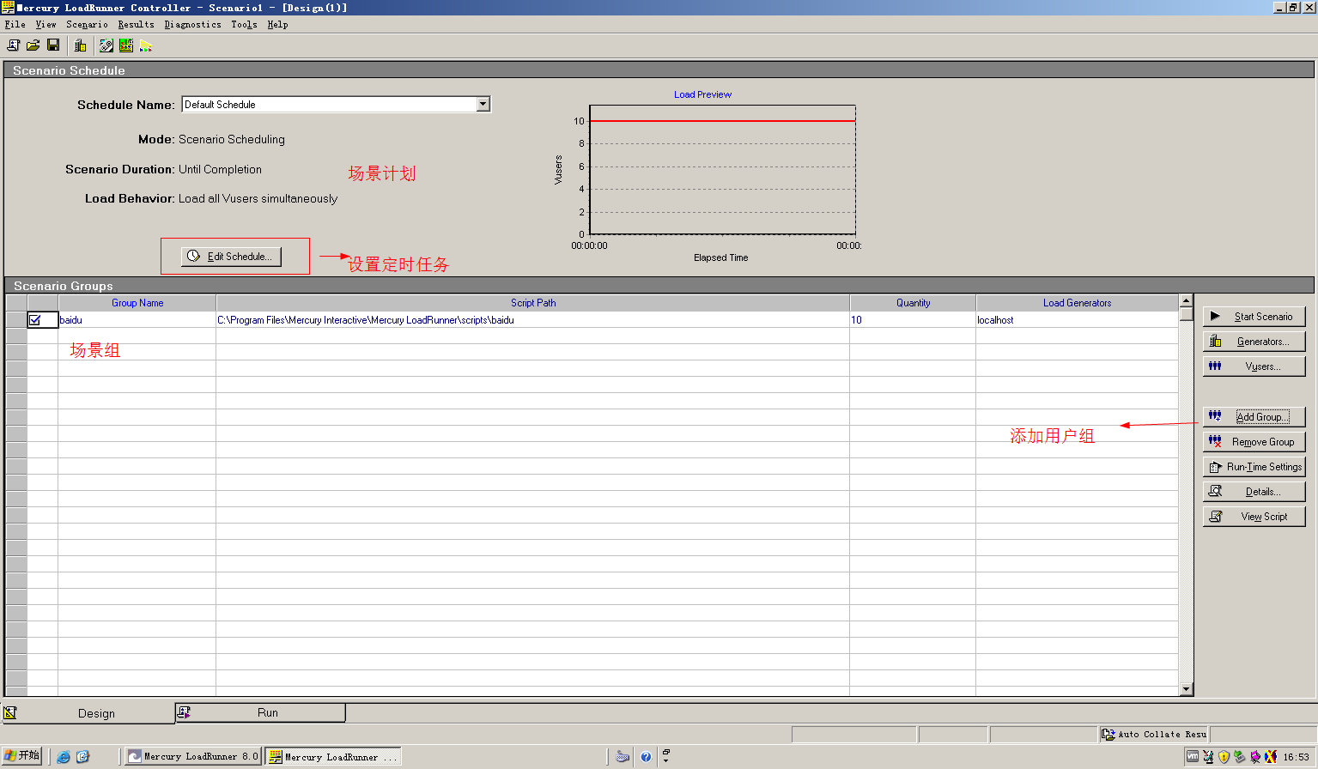
Task: Switch to the Design tab
Action: coord(88,713)
